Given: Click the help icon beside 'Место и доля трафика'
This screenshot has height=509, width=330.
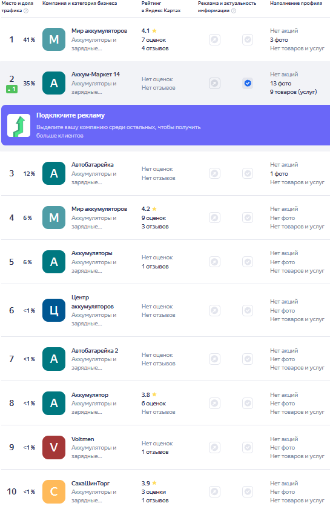Looking at the screenshot, I should click(26, 11).
